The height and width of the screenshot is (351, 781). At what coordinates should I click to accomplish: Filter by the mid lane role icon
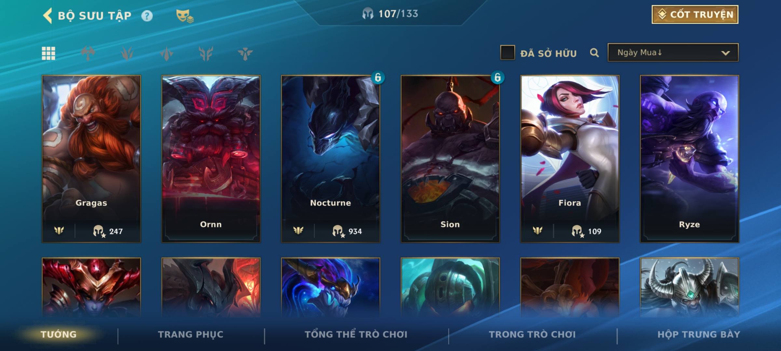[167, 53]
